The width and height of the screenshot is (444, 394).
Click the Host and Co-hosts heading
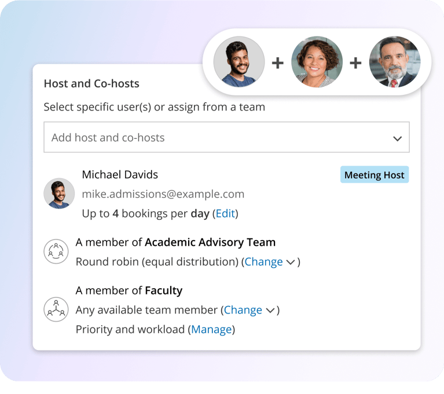91,83
